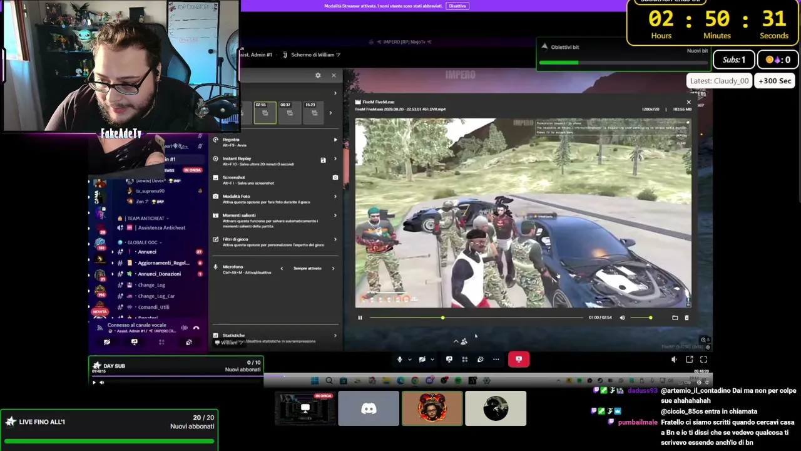This screenshot has width=801, height=451.
Task: Select the 00:37 clip thumbnail
Action: (x=289, y=112)
